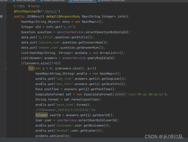188x142 pixels.
Task: Click the userService field reference
Action: 67,120
